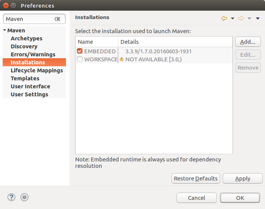Open the User Settings preferences page
The height and width of the screenshot is (209, 265).
pyautogui.click(x=29, y=94)
